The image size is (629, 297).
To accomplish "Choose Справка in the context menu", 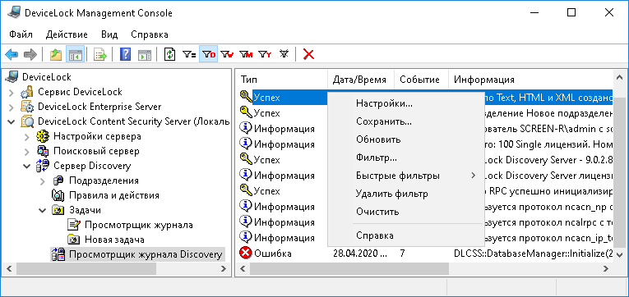I will pyautogui.click(x=407, y=235).
